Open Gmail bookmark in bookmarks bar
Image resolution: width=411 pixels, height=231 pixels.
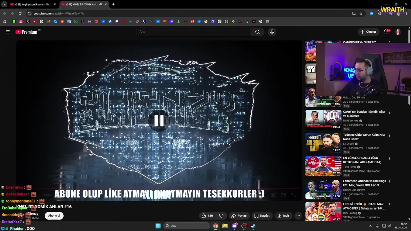pyautogui.click(x=48, y=21)
